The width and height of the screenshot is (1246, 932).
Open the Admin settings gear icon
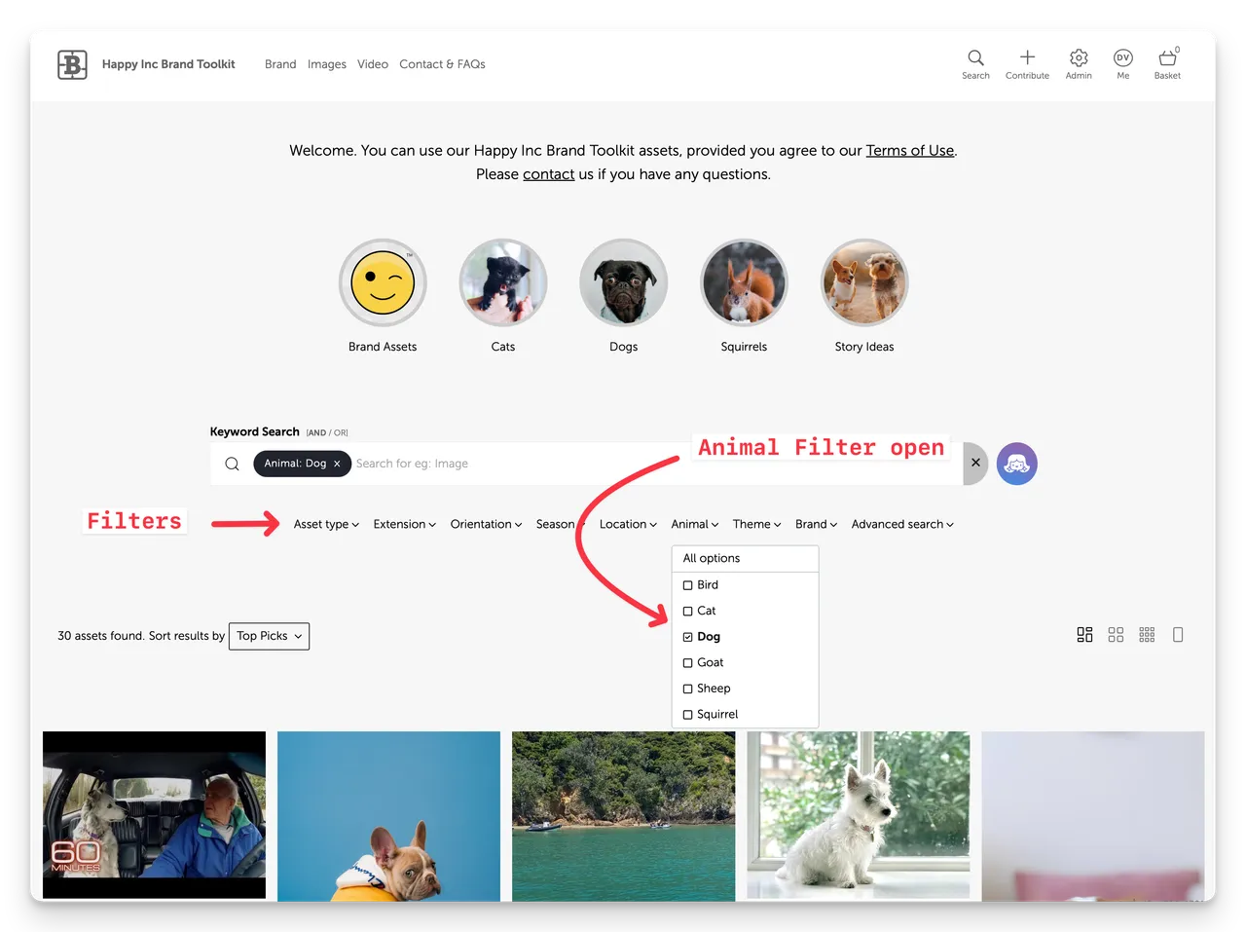coord(1079,58)
